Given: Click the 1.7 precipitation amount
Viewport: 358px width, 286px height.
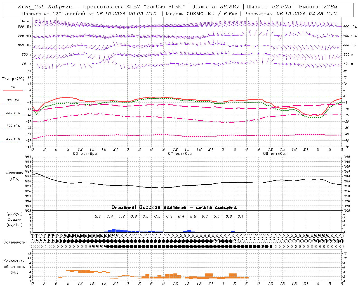Looking at the screenshot, I should [122, 216].
